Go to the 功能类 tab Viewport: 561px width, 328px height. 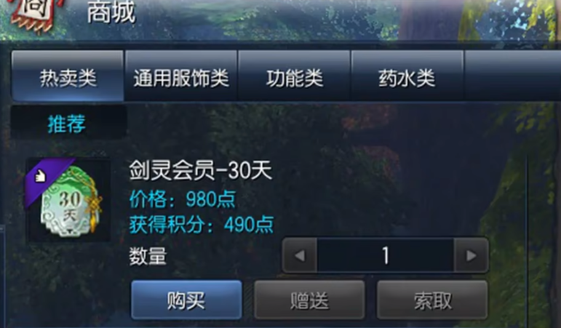[294, 76]
